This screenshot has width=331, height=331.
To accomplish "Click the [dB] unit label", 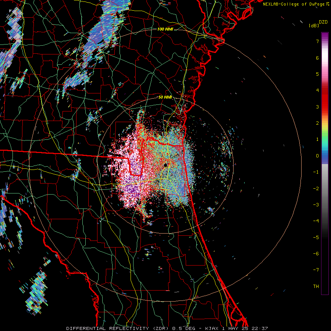I will coord(314,25).
